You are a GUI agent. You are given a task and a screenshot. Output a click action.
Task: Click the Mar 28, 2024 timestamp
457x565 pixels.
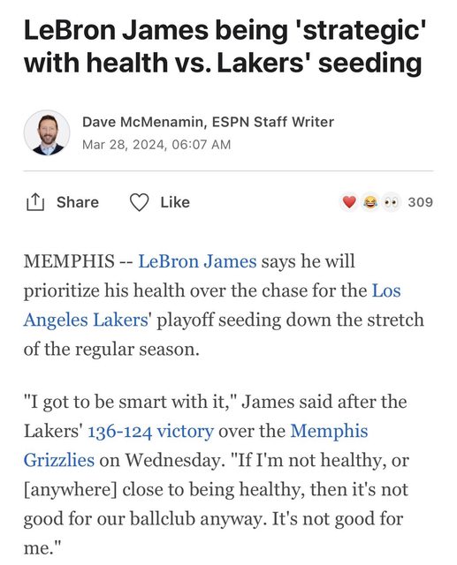[156, 145]
